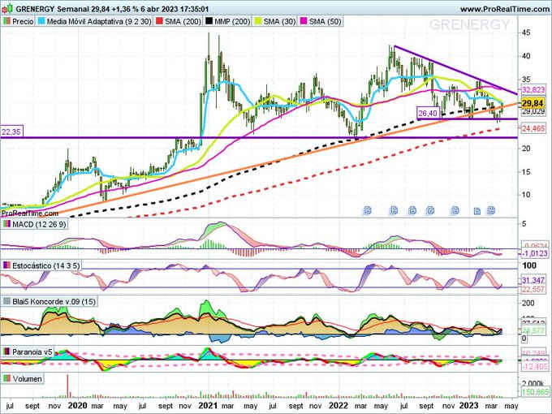552x414 pixels.
Task: Click the ProRealTime.com label at chart bottom left
Action: 29,213
